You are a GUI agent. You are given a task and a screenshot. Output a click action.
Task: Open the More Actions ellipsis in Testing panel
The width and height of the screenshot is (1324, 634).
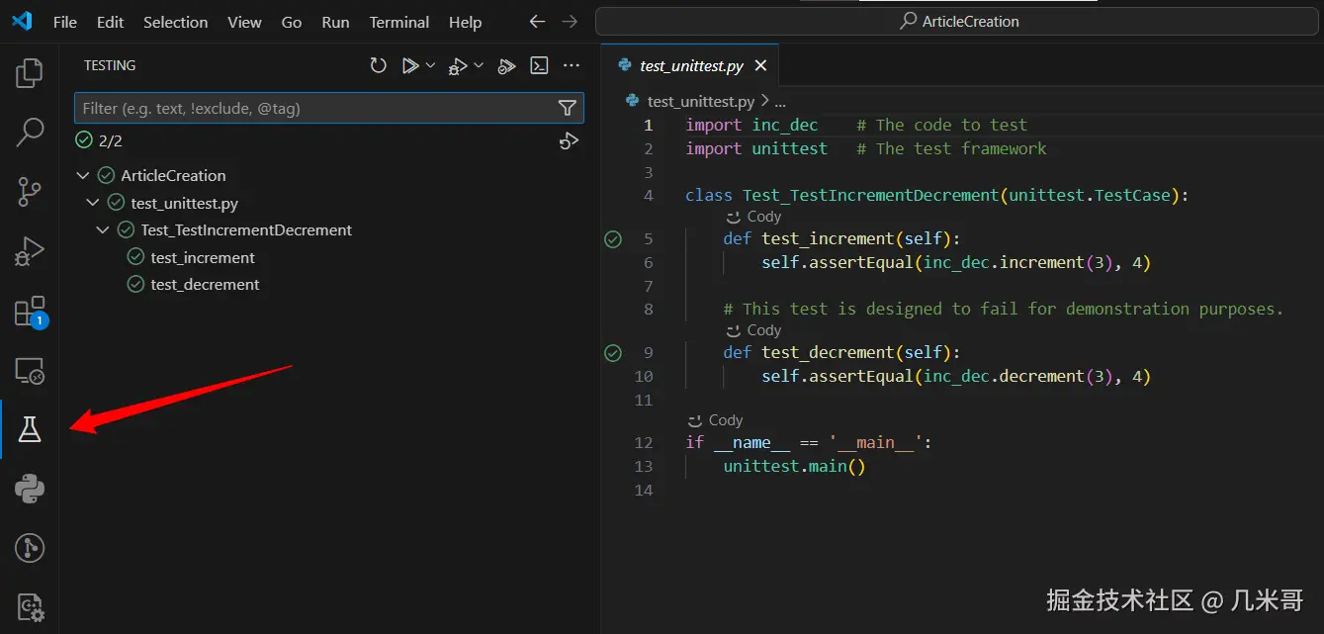click(572, 65)
